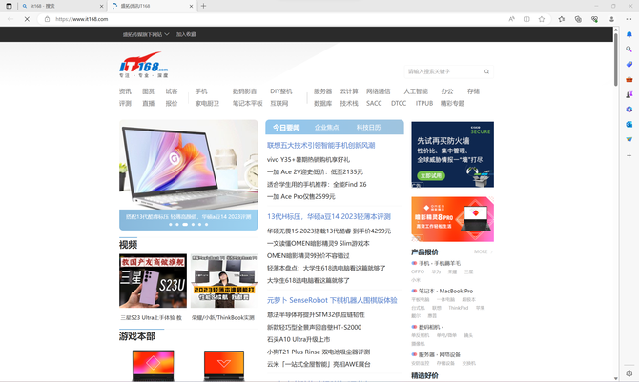Select the 科技日历 news tab
Screen dimensions: 639x382
click(x=368, y=128)
